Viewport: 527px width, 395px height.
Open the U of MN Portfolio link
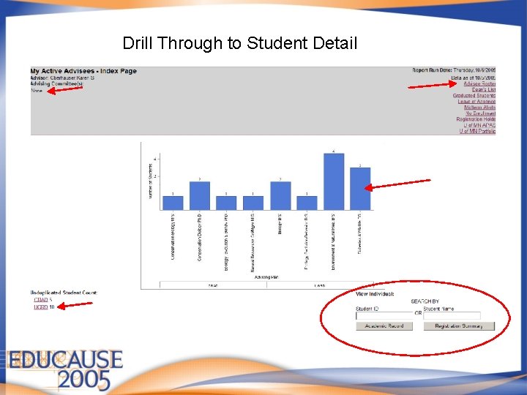477,131
